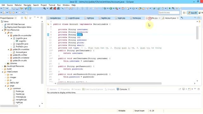Click the Smart Insert status entry
Viewport: 203px width, 114px height.
click(139, 111)
